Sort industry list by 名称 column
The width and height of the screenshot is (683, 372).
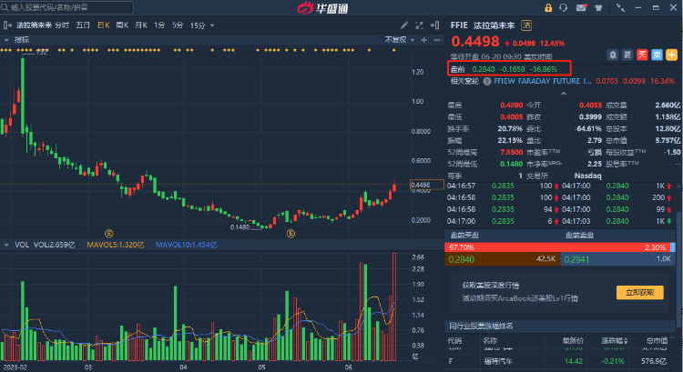click(x=490, y=341)
